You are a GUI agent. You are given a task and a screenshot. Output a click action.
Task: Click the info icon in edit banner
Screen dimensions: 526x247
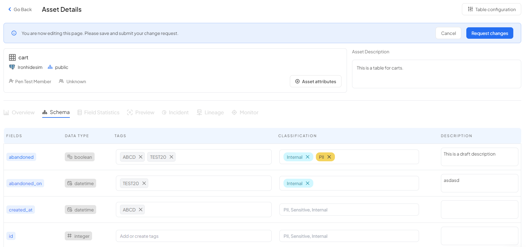point(14,33)
